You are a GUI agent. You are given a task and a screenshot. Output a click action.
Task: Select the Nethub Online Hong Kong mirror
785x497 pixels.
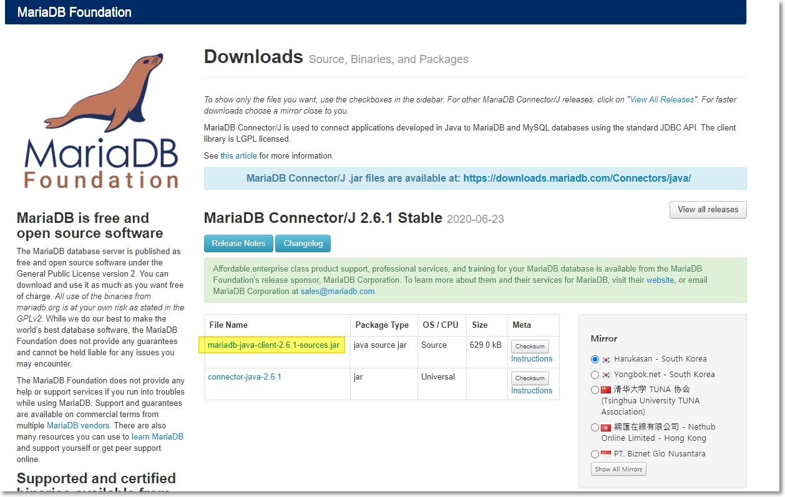tap(595, 427)
